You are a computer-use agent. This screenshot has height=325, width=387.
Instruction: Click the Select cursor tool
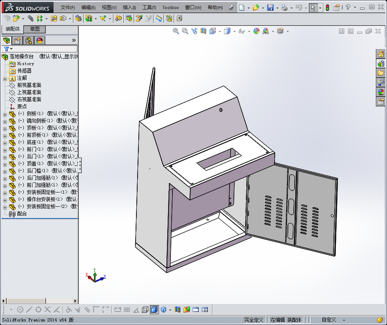(313, 8)
